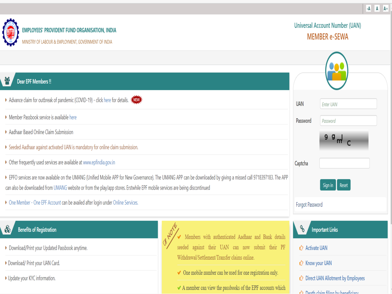Click the member avatar circle icon above login
Viewport: 392px width, 294px height.
coord(336,71)
